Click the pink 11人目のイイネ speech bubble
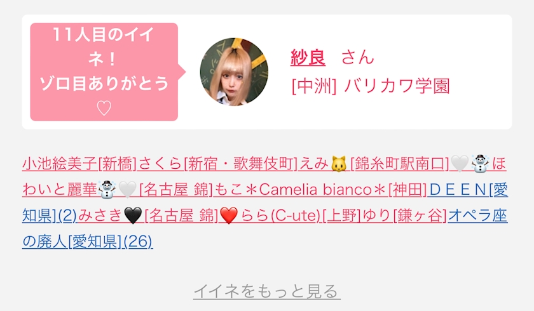Screen dimensions: 534x311 104,72
